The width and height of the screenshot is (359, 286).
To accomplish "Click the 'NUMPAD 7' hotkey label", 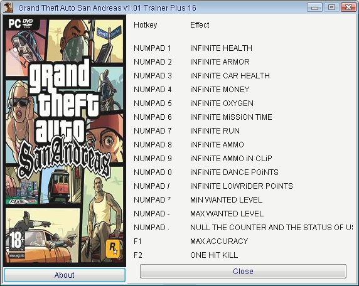I will (153, 130).
